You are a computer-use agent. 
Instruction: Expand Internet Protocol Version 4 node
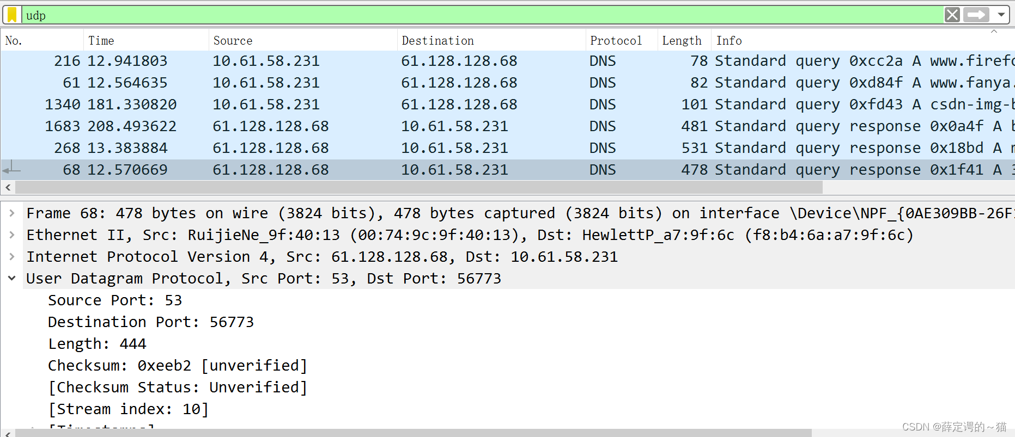tap(11, 257)
